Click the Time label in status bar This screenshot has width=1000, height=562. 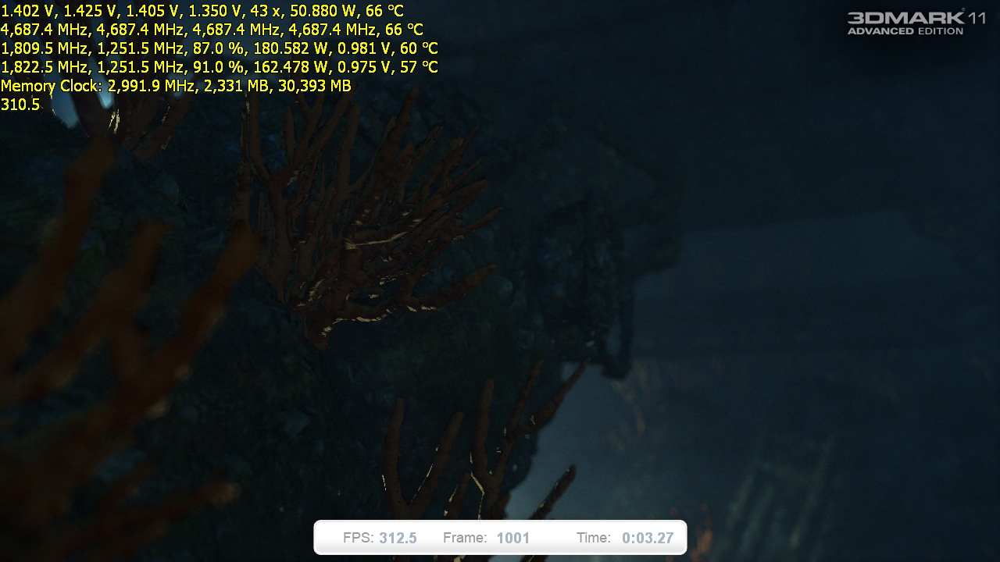click(594, 538)
